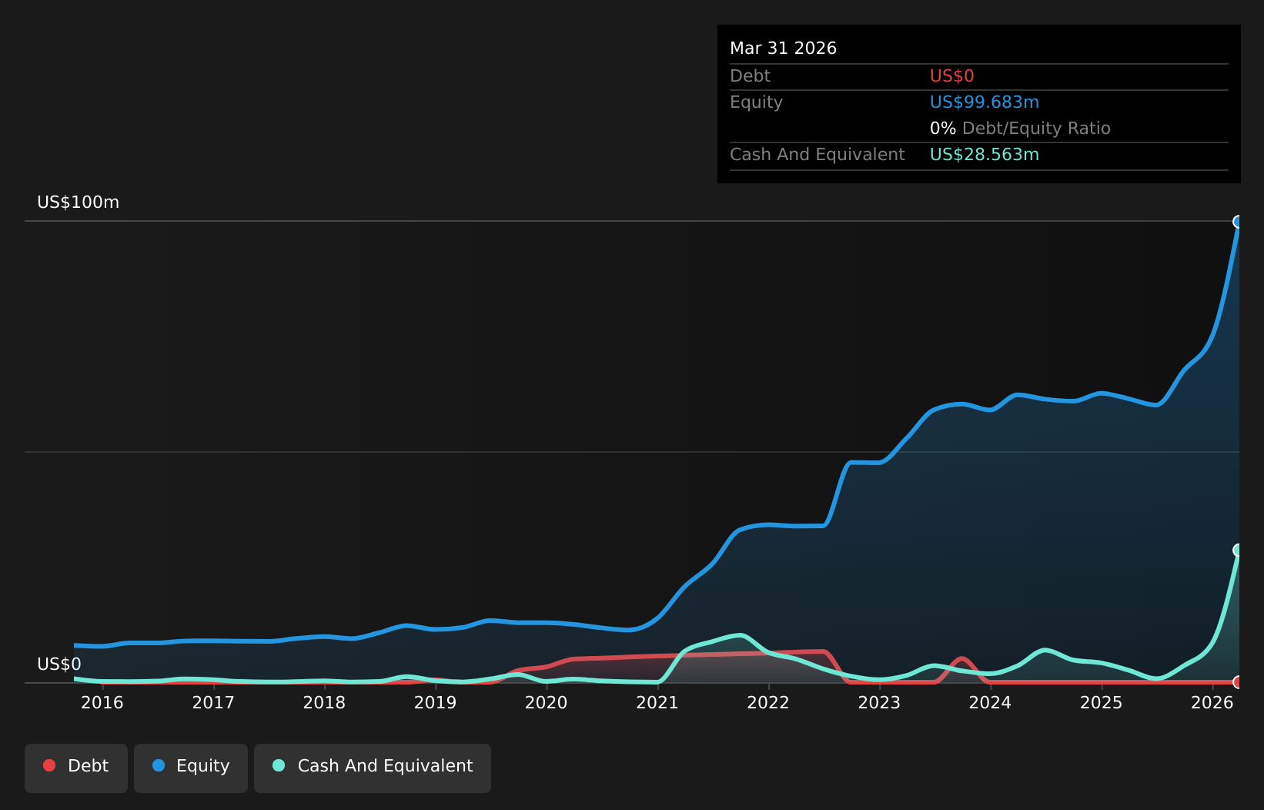Click the 2022 x-axis label
Screen dimensions: 1264x810
[768, 702]
